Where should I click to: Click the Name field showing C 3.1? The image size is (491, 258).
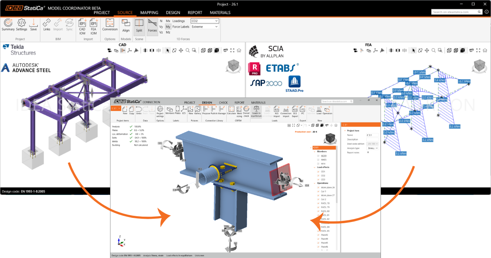click(372, 135)
